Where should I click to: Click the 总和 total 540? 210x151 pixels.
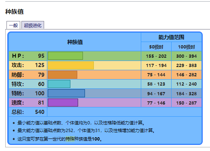pos(40,112)
